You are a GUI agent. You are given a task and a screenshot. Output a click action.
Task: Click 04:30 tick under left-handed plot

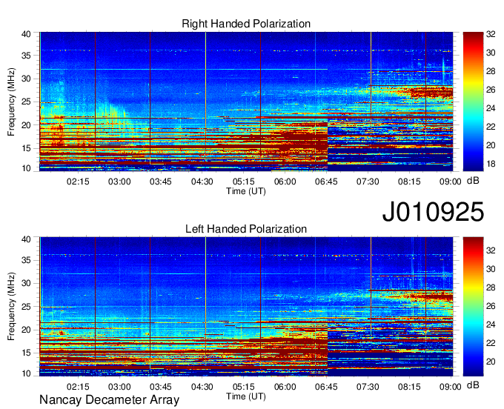click(x=202, y=386)
